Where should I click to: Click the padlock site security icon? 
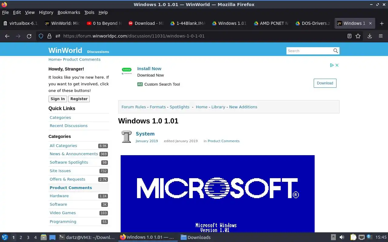click(x=49, y=36)
